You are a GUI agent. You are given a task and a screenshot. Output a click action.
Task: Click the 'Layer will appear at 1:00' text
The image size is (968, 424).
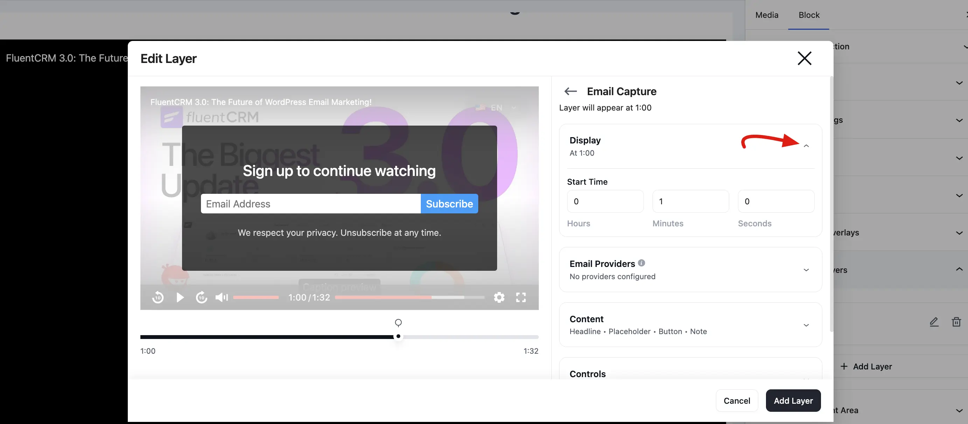[605, 108]
